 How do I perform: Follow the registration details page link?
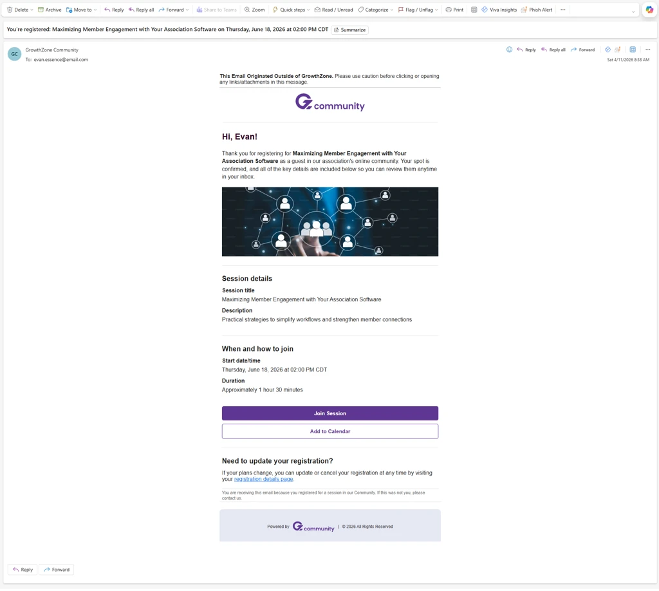263,479
